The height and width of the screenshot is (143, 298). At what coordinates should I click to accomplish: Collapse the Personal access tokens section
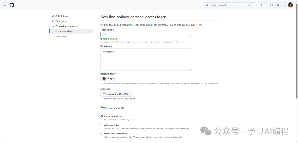tap(91, 26)
